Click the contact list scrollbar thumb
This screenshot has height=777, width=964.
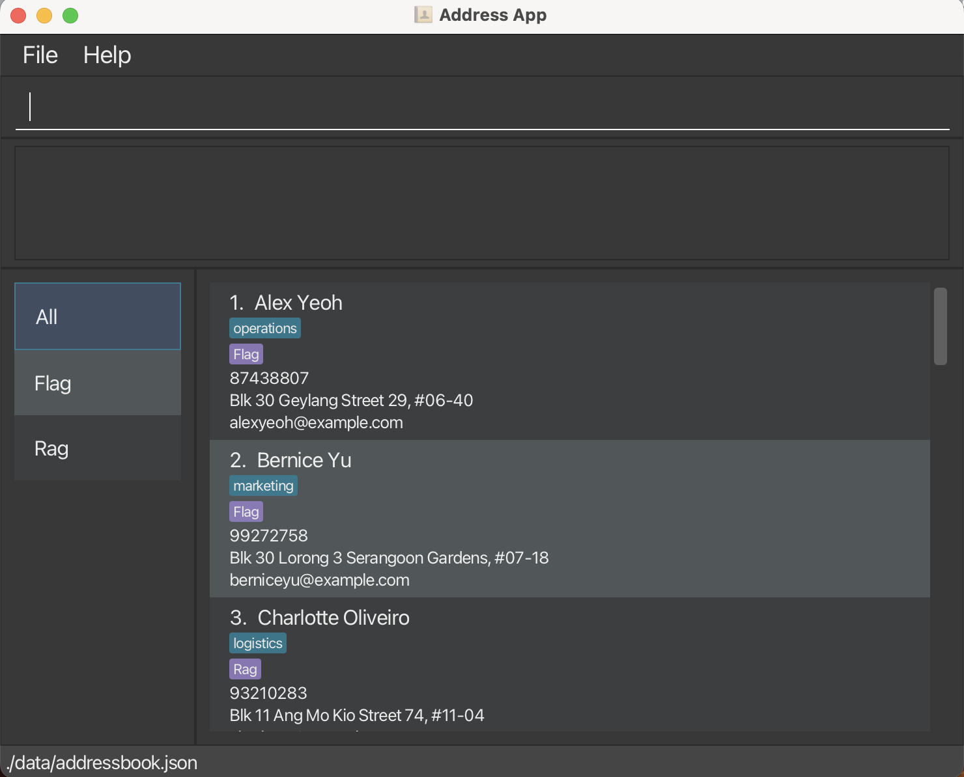[x=940, y=327]
